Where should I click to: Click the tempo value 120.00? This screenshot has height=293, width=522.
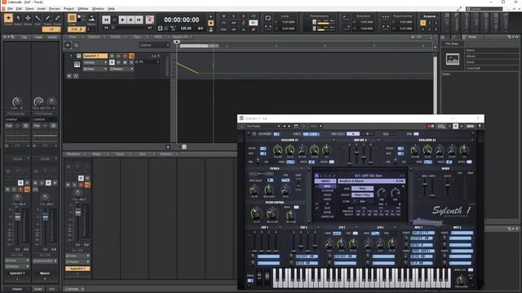(x=186, y=28)
